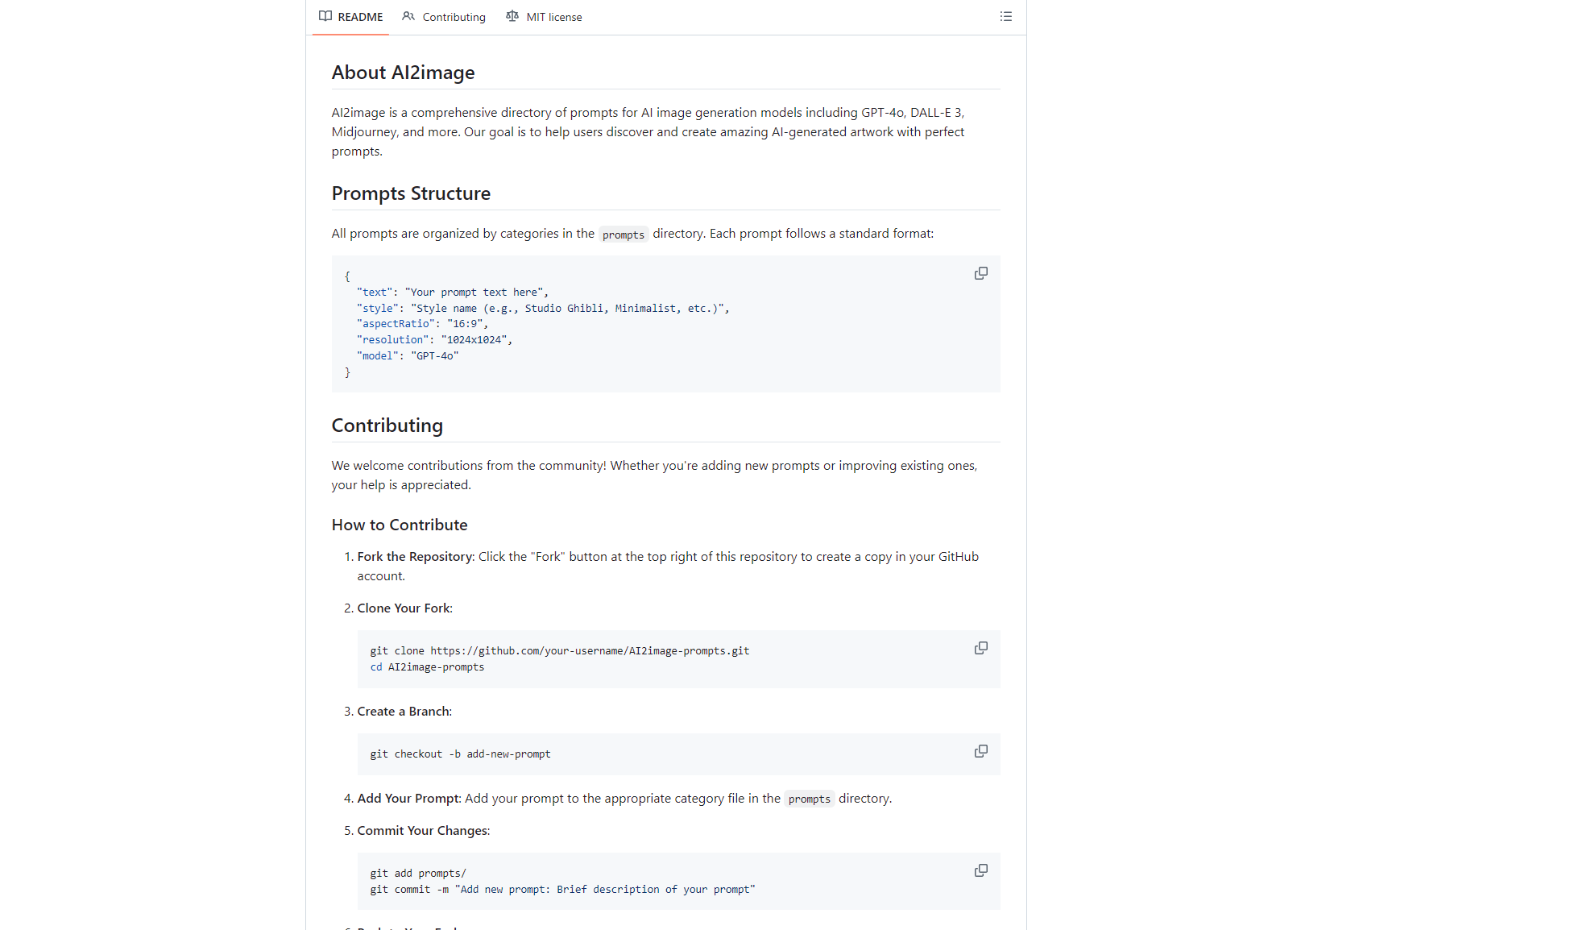Click the book icon beside README
Viewport: 1591px width, 930px height.
click(325, 16)
